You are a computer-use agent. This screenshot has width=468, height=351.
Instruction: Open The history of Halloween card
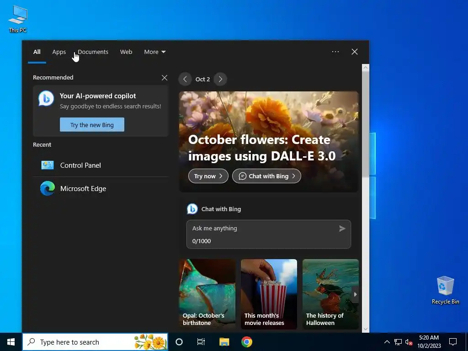330,294
